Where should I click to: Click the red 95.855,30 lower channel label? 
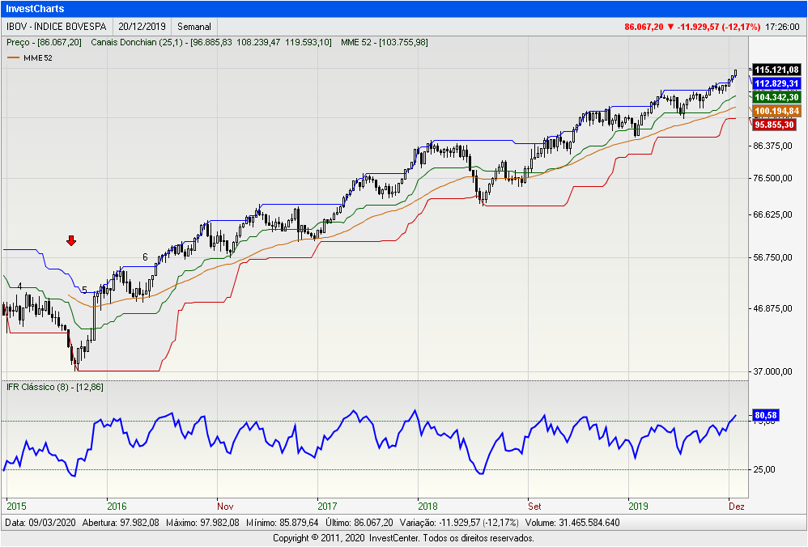pos(774,125)
